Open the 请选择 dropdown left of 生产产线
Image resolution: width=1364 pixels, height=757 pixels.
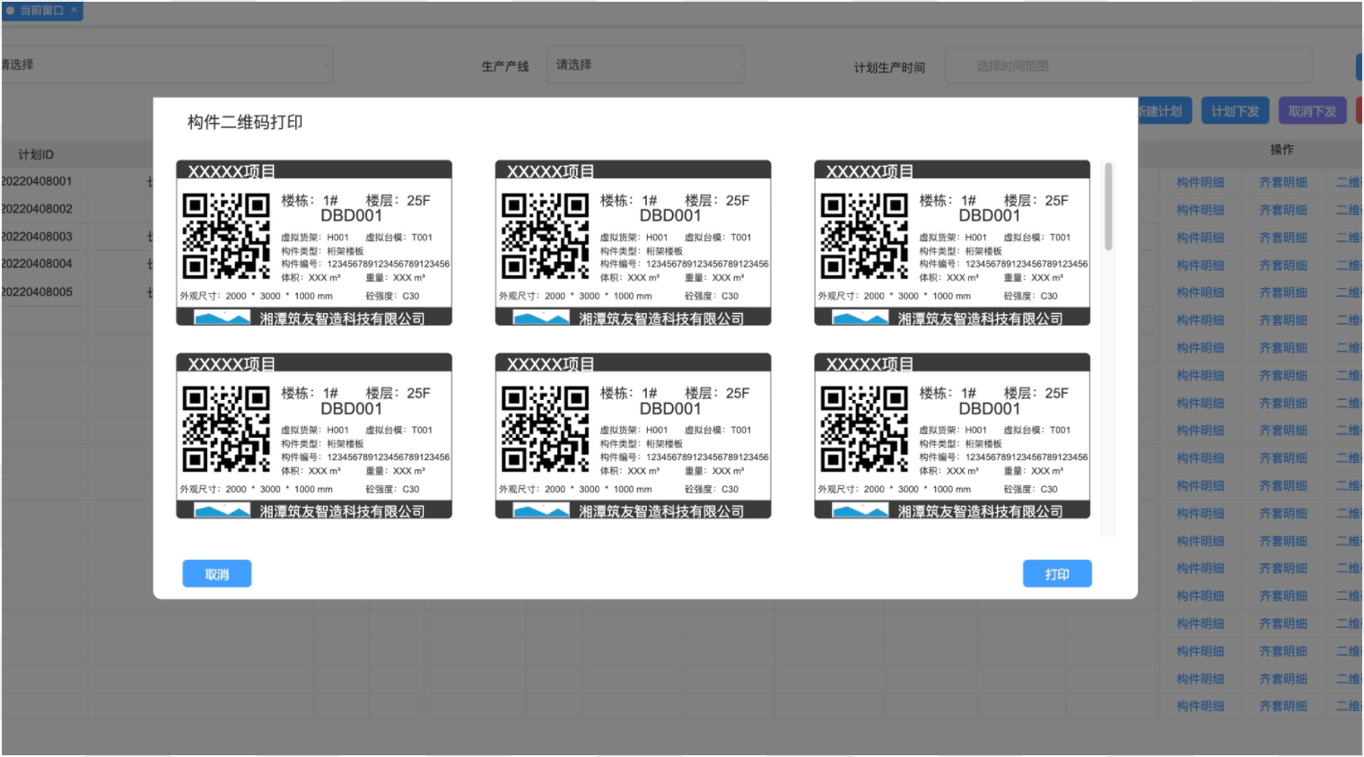167,65
